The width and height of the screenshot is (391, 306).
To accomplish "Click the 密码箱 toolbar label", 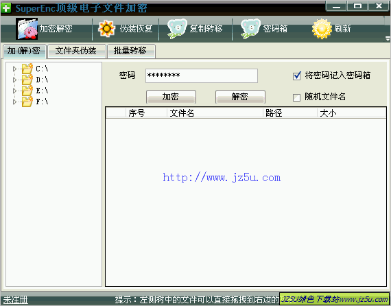I will point(275,29).
